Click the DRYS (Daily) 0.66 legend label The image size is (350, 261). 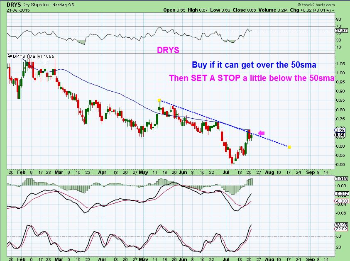point(34,56)
